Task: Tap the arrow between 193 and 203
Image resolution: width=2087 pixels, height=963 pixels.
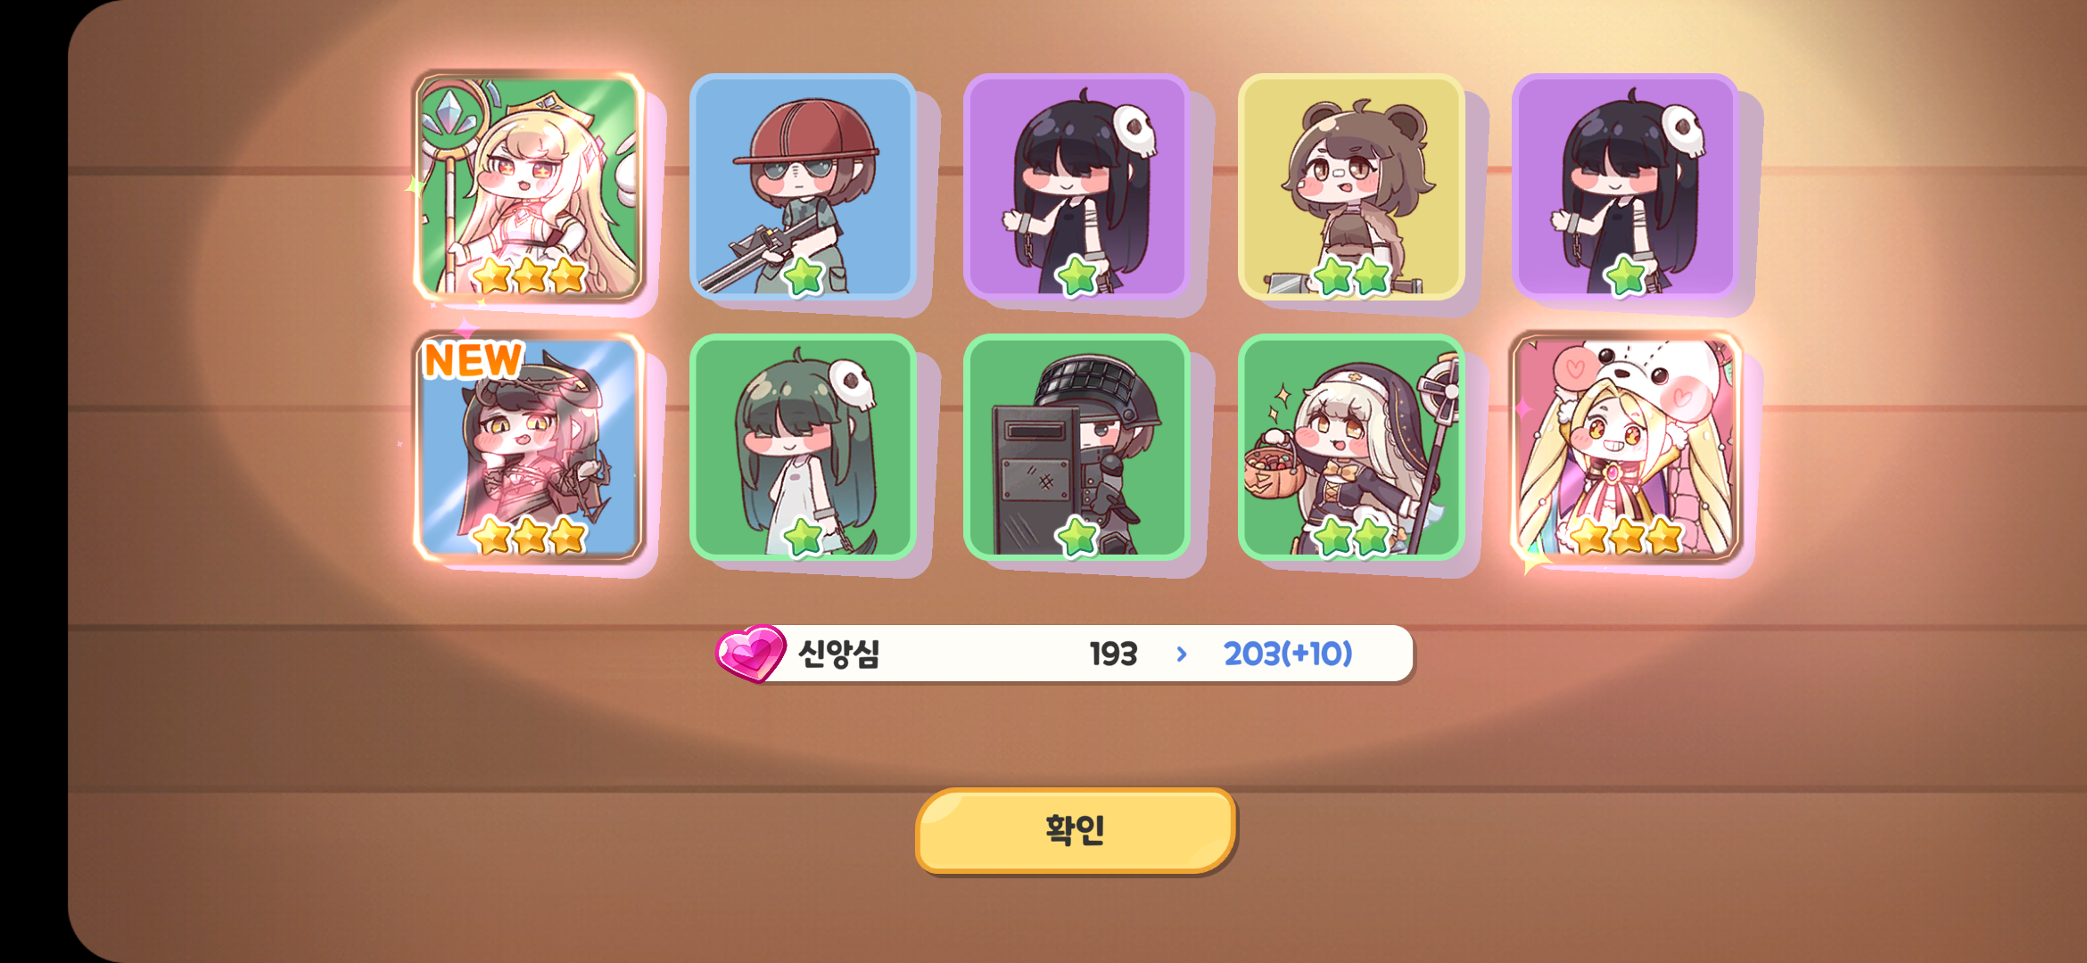Action: tap(1182, 654)
